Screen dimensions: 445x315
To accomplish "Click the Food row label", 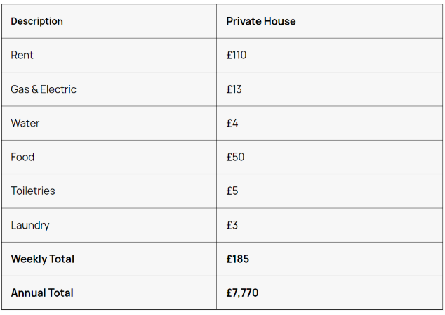I will coord(22,157).
